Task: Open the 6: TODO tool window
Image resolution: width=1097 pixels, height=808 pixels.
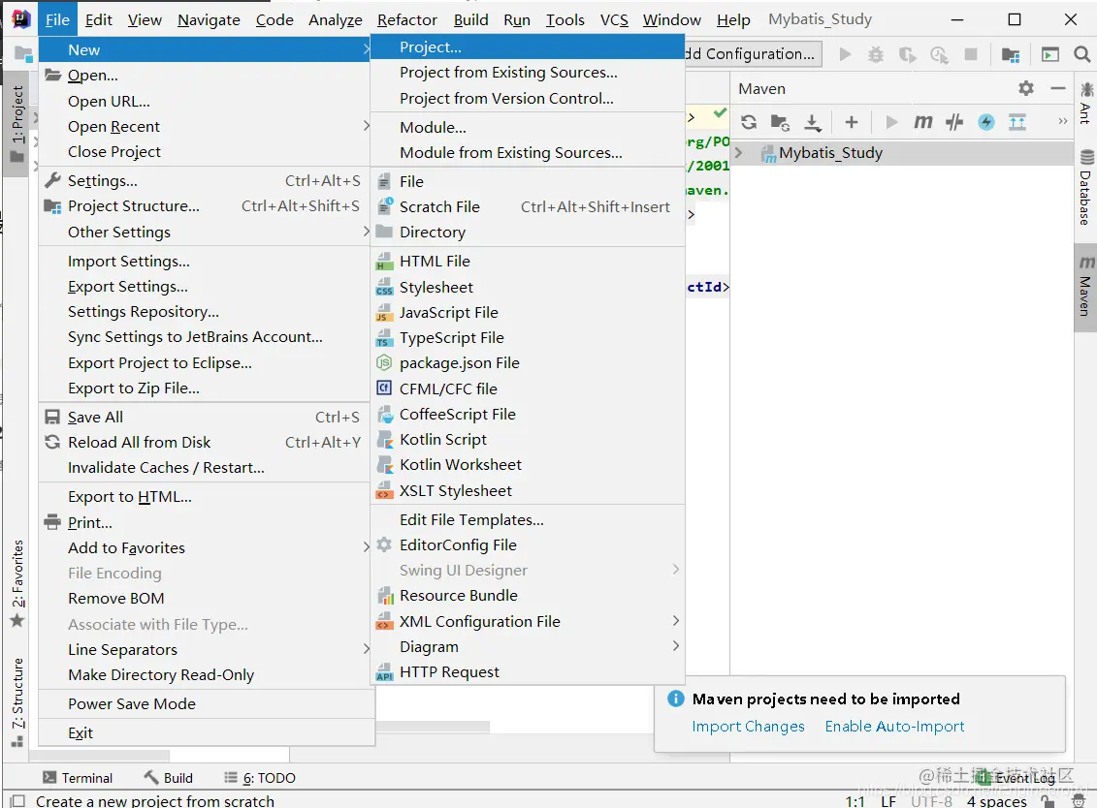Action: click(260, 777)
